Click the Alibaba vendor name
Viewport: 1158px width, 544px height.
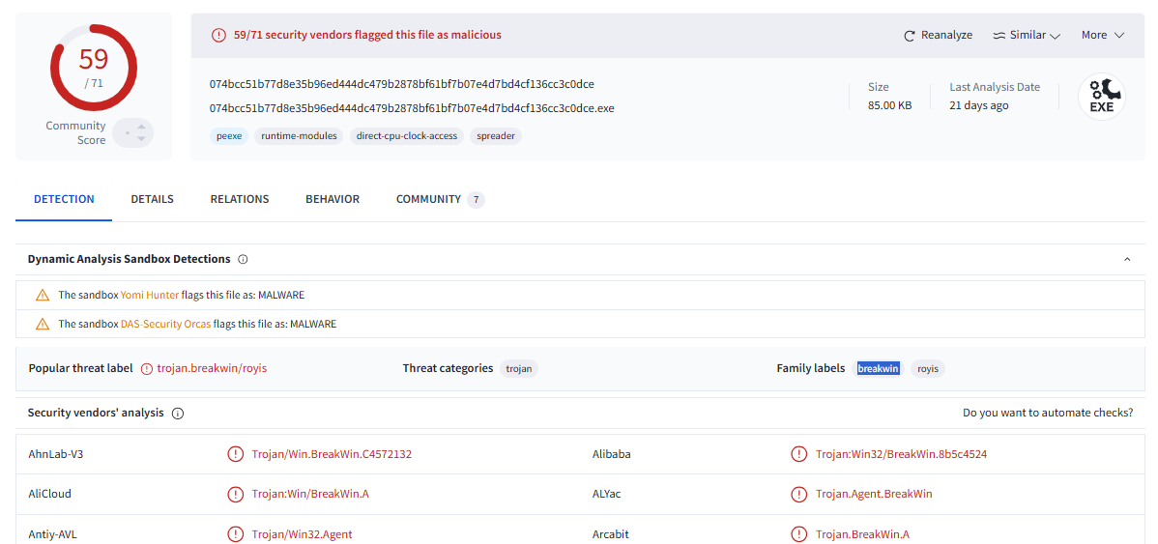click(612, 454)
